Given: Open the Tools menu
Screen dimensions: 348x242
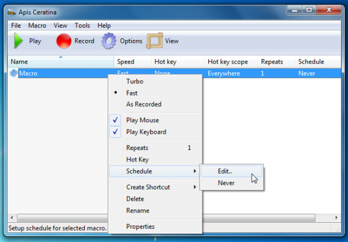Looking at the screenshot, I should [82, 25].
